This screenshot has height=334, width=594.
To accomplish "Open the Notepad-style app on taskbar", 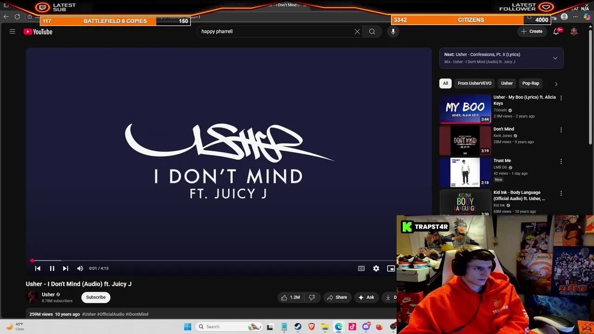I will pyautogui.click(x=284, y=327).
